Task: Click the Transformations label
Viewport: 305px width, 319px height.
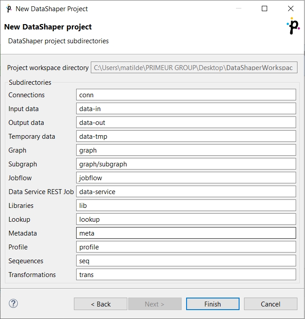Action: (x=32, y=275)
